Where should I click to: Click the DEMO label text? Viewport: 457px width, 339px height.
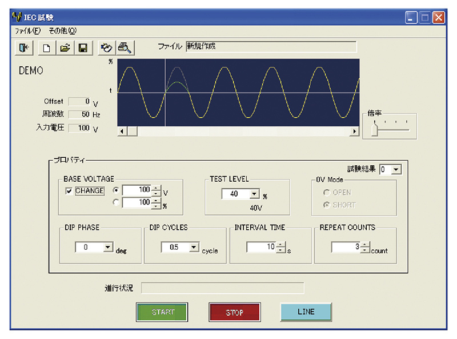tap(31, 70)
